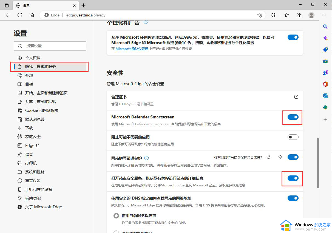This screenshot has height=233, width=332.
Task: Open sidebar Games chess icon
Action: (325, 73)
